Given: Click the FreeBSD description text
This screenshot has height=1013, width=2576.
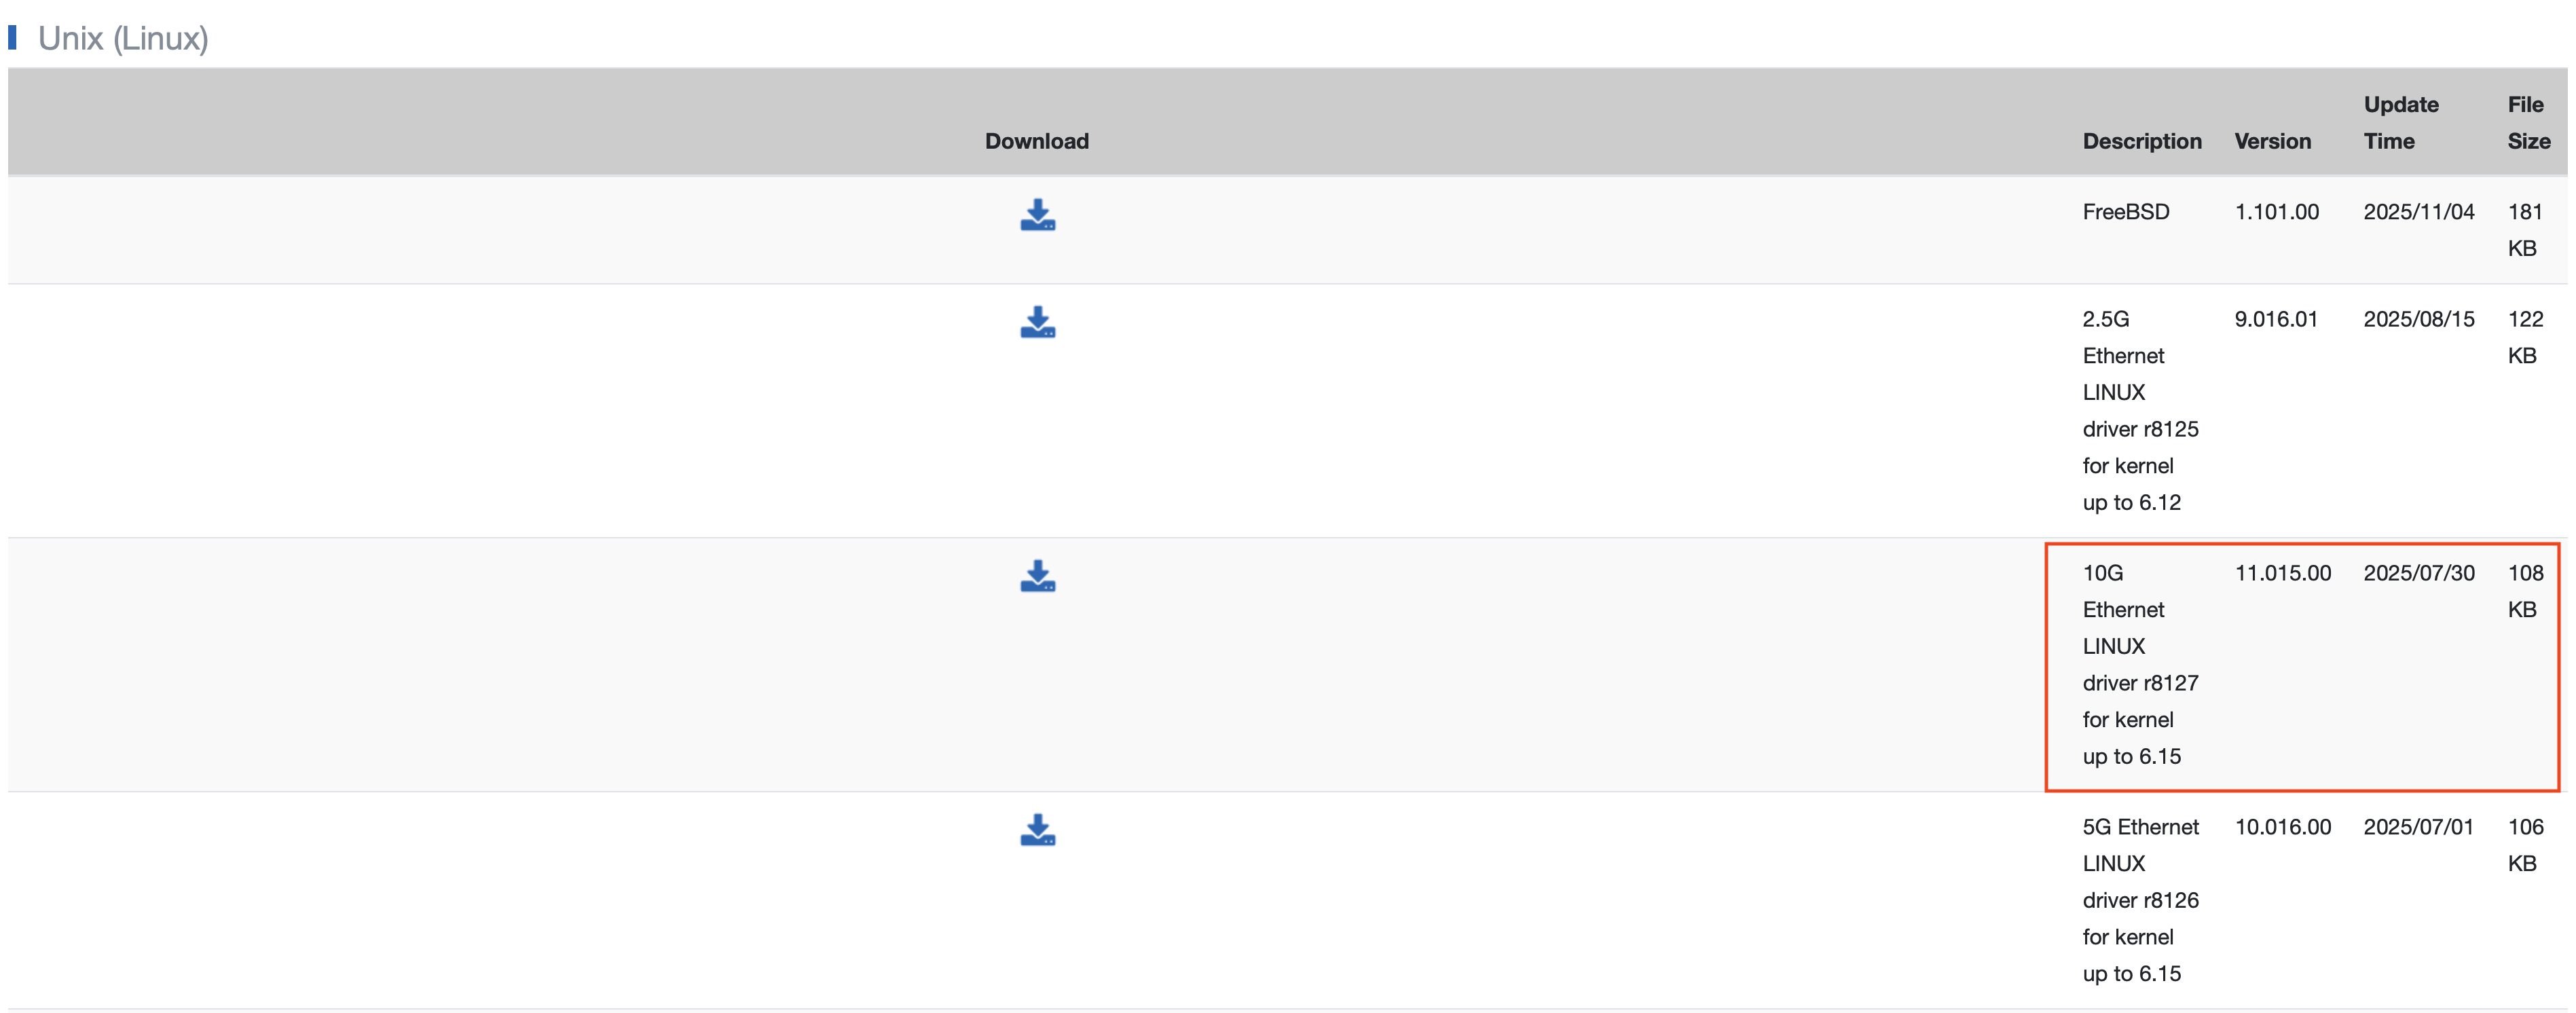Looking at the screenshot, I should click(2125, 212).
